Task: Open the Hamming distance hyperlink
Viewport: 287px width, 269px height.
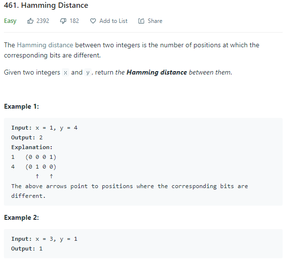Action: point(45,45)
